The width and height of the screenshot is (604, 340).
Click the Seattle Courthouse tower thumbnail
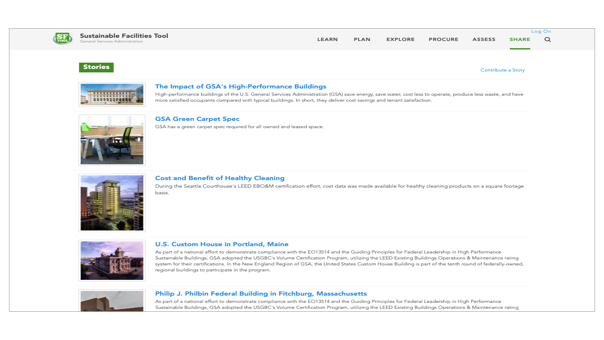point(112,203)
